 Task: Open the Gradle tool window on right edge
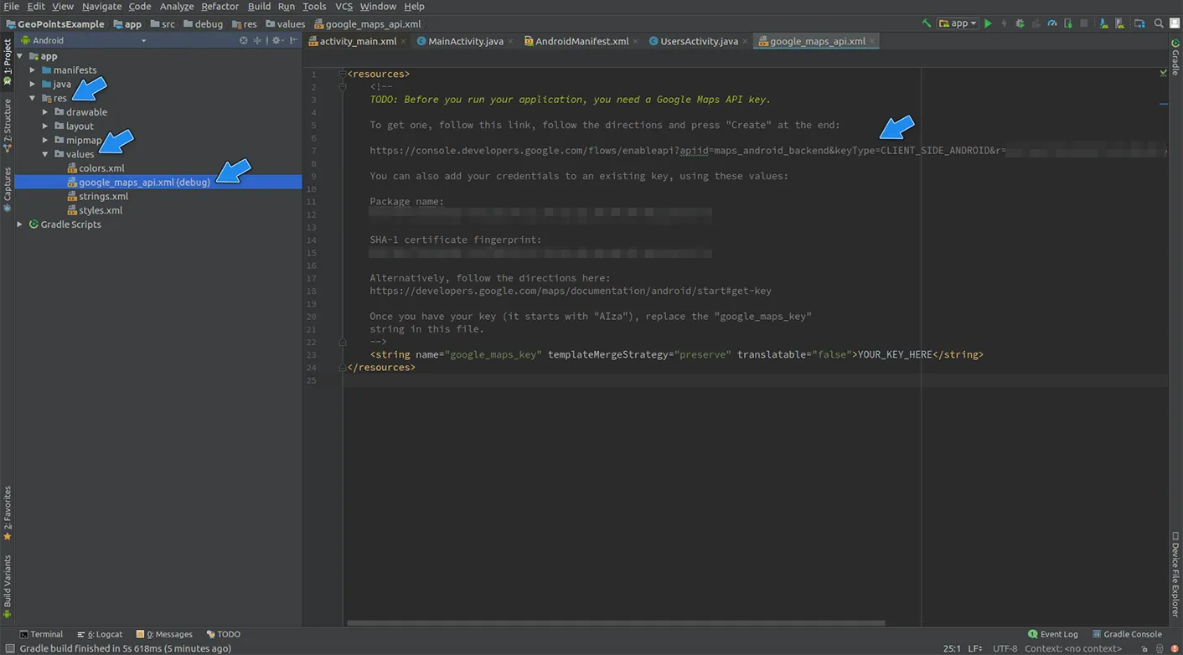point(1175,57)
